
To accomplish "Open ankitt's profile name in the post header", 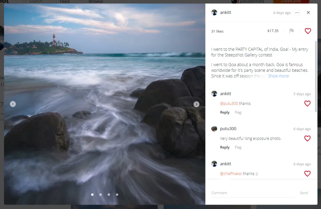I will coord(226,13).
